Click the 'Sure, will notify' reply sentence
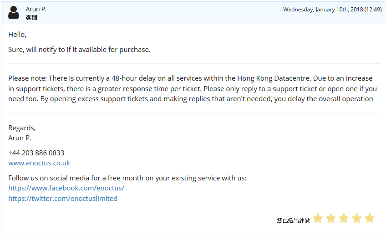386x236 pixels. 79,49
